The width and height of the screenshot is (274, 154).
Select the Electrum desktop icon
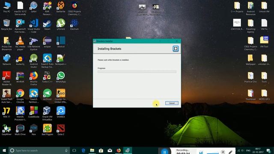(x=74, y=25)
